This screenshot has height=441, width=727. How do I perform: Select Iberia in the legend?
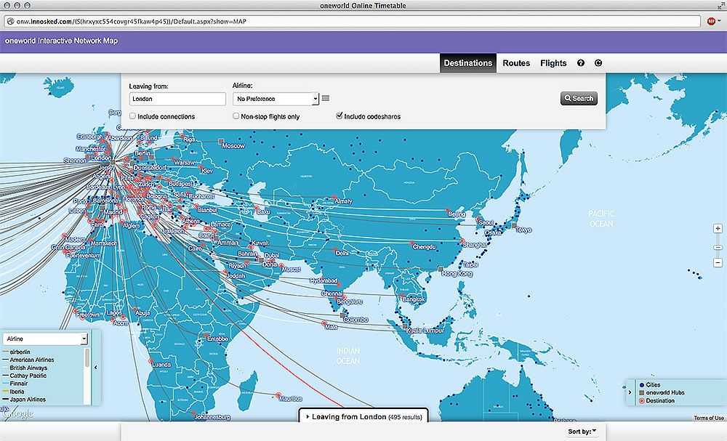tap(17, 392)
